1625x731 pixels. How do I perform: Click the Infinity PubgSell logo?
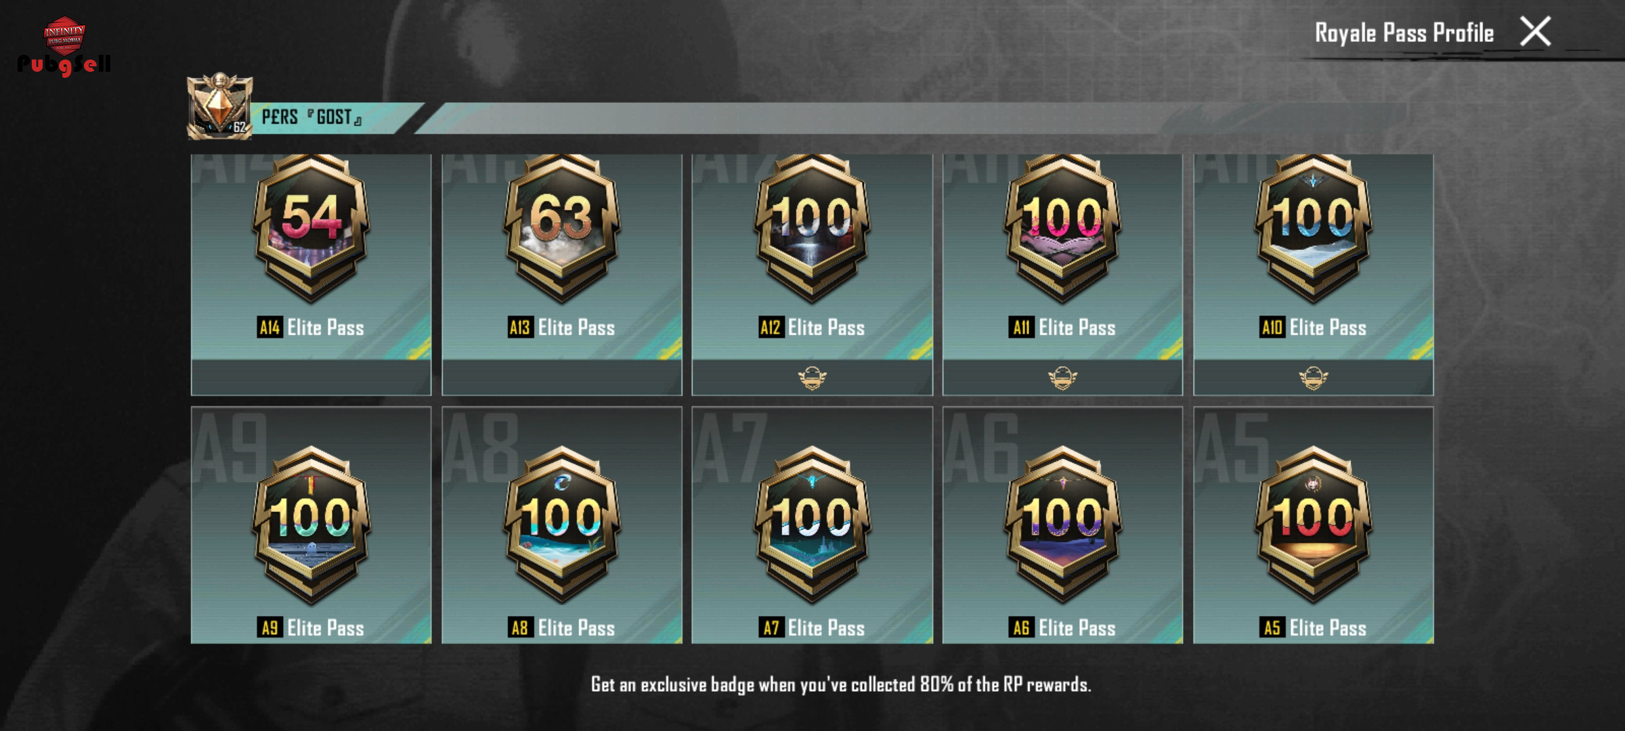coord(64,47)
